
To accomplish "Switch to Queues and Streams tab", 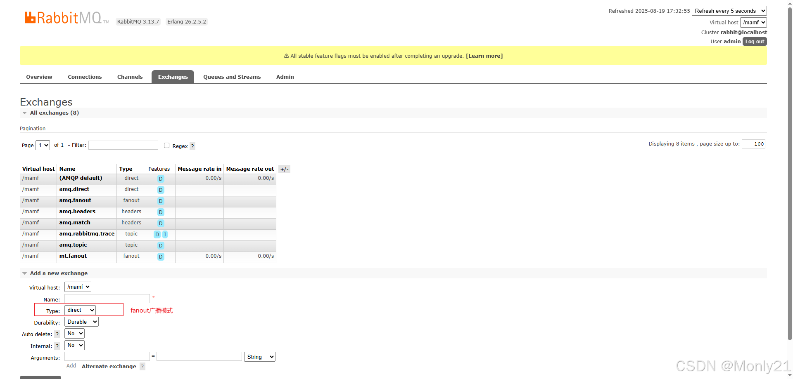I will tap(232, 77).
